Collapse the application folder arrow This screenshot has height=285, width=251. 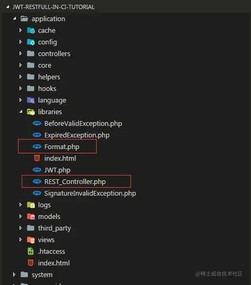pos(14,19)
